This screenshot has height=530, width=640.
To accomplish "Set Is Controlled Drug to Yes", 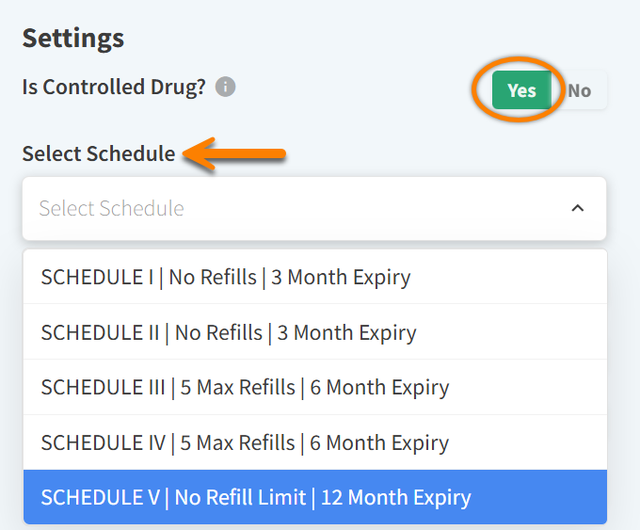I will (x=520, y=90).
